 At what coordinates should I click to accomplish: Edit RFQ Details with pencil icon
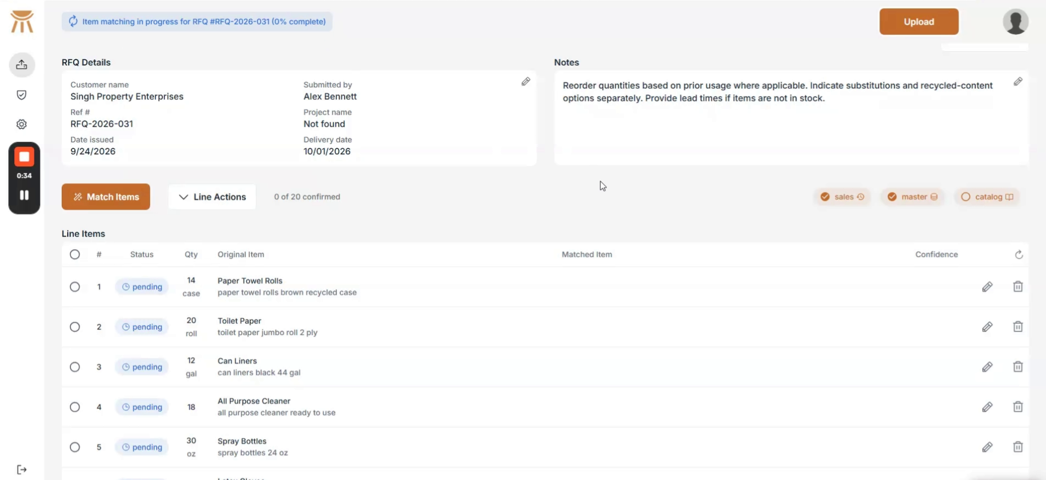pyautogui.click(x=526, y=82)
